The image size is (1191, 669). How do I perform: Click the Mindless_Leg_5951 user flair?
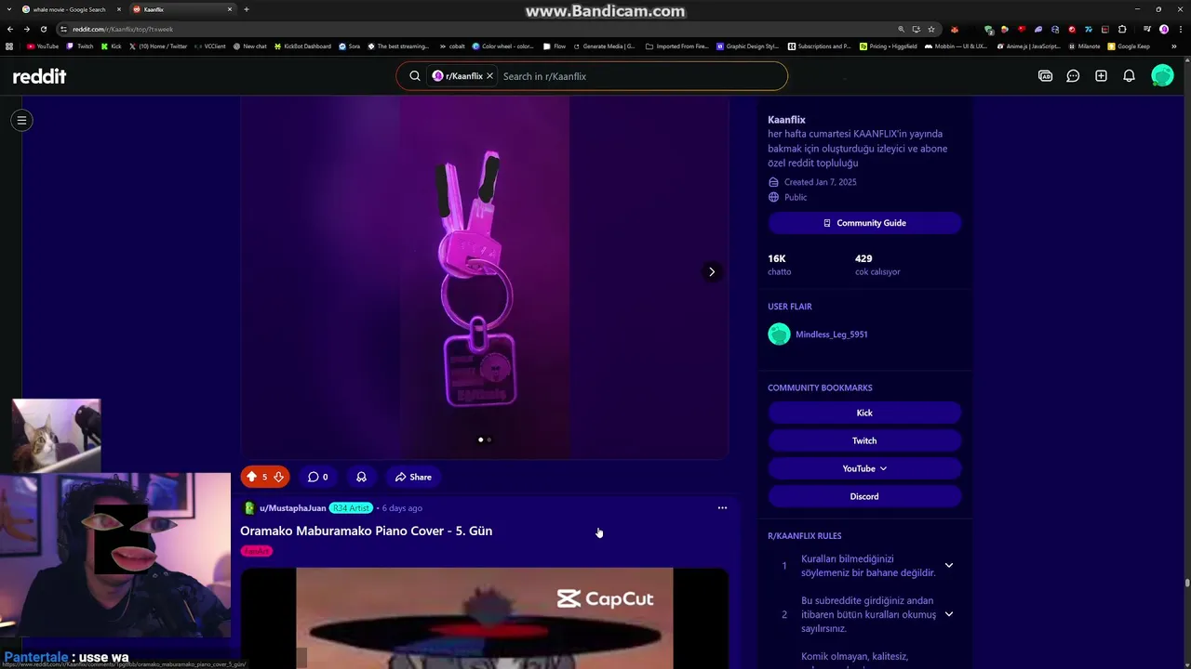click(x=831, y=334)
